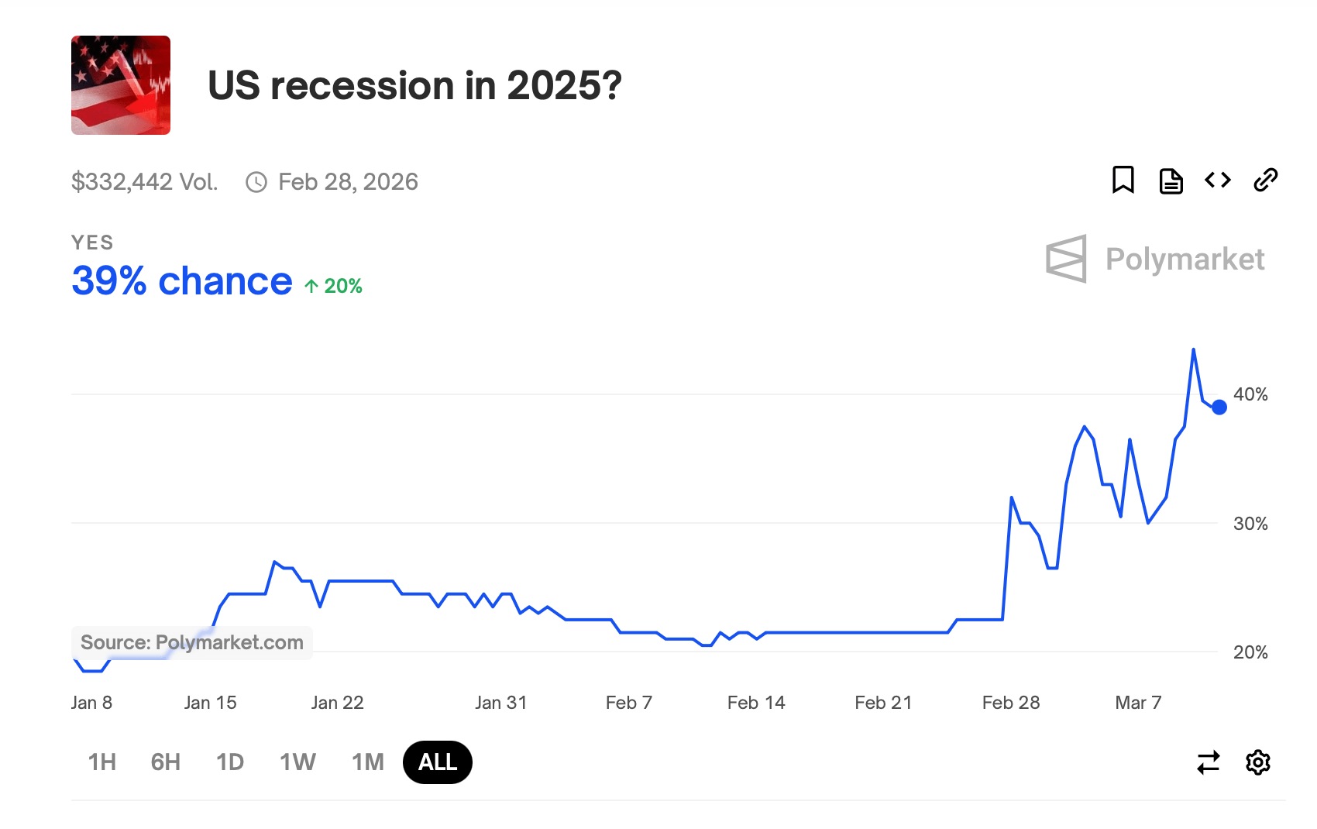Bookmark the US recession market
This screenshot has width=1317, height=829.
click(x=1123, y=181)
